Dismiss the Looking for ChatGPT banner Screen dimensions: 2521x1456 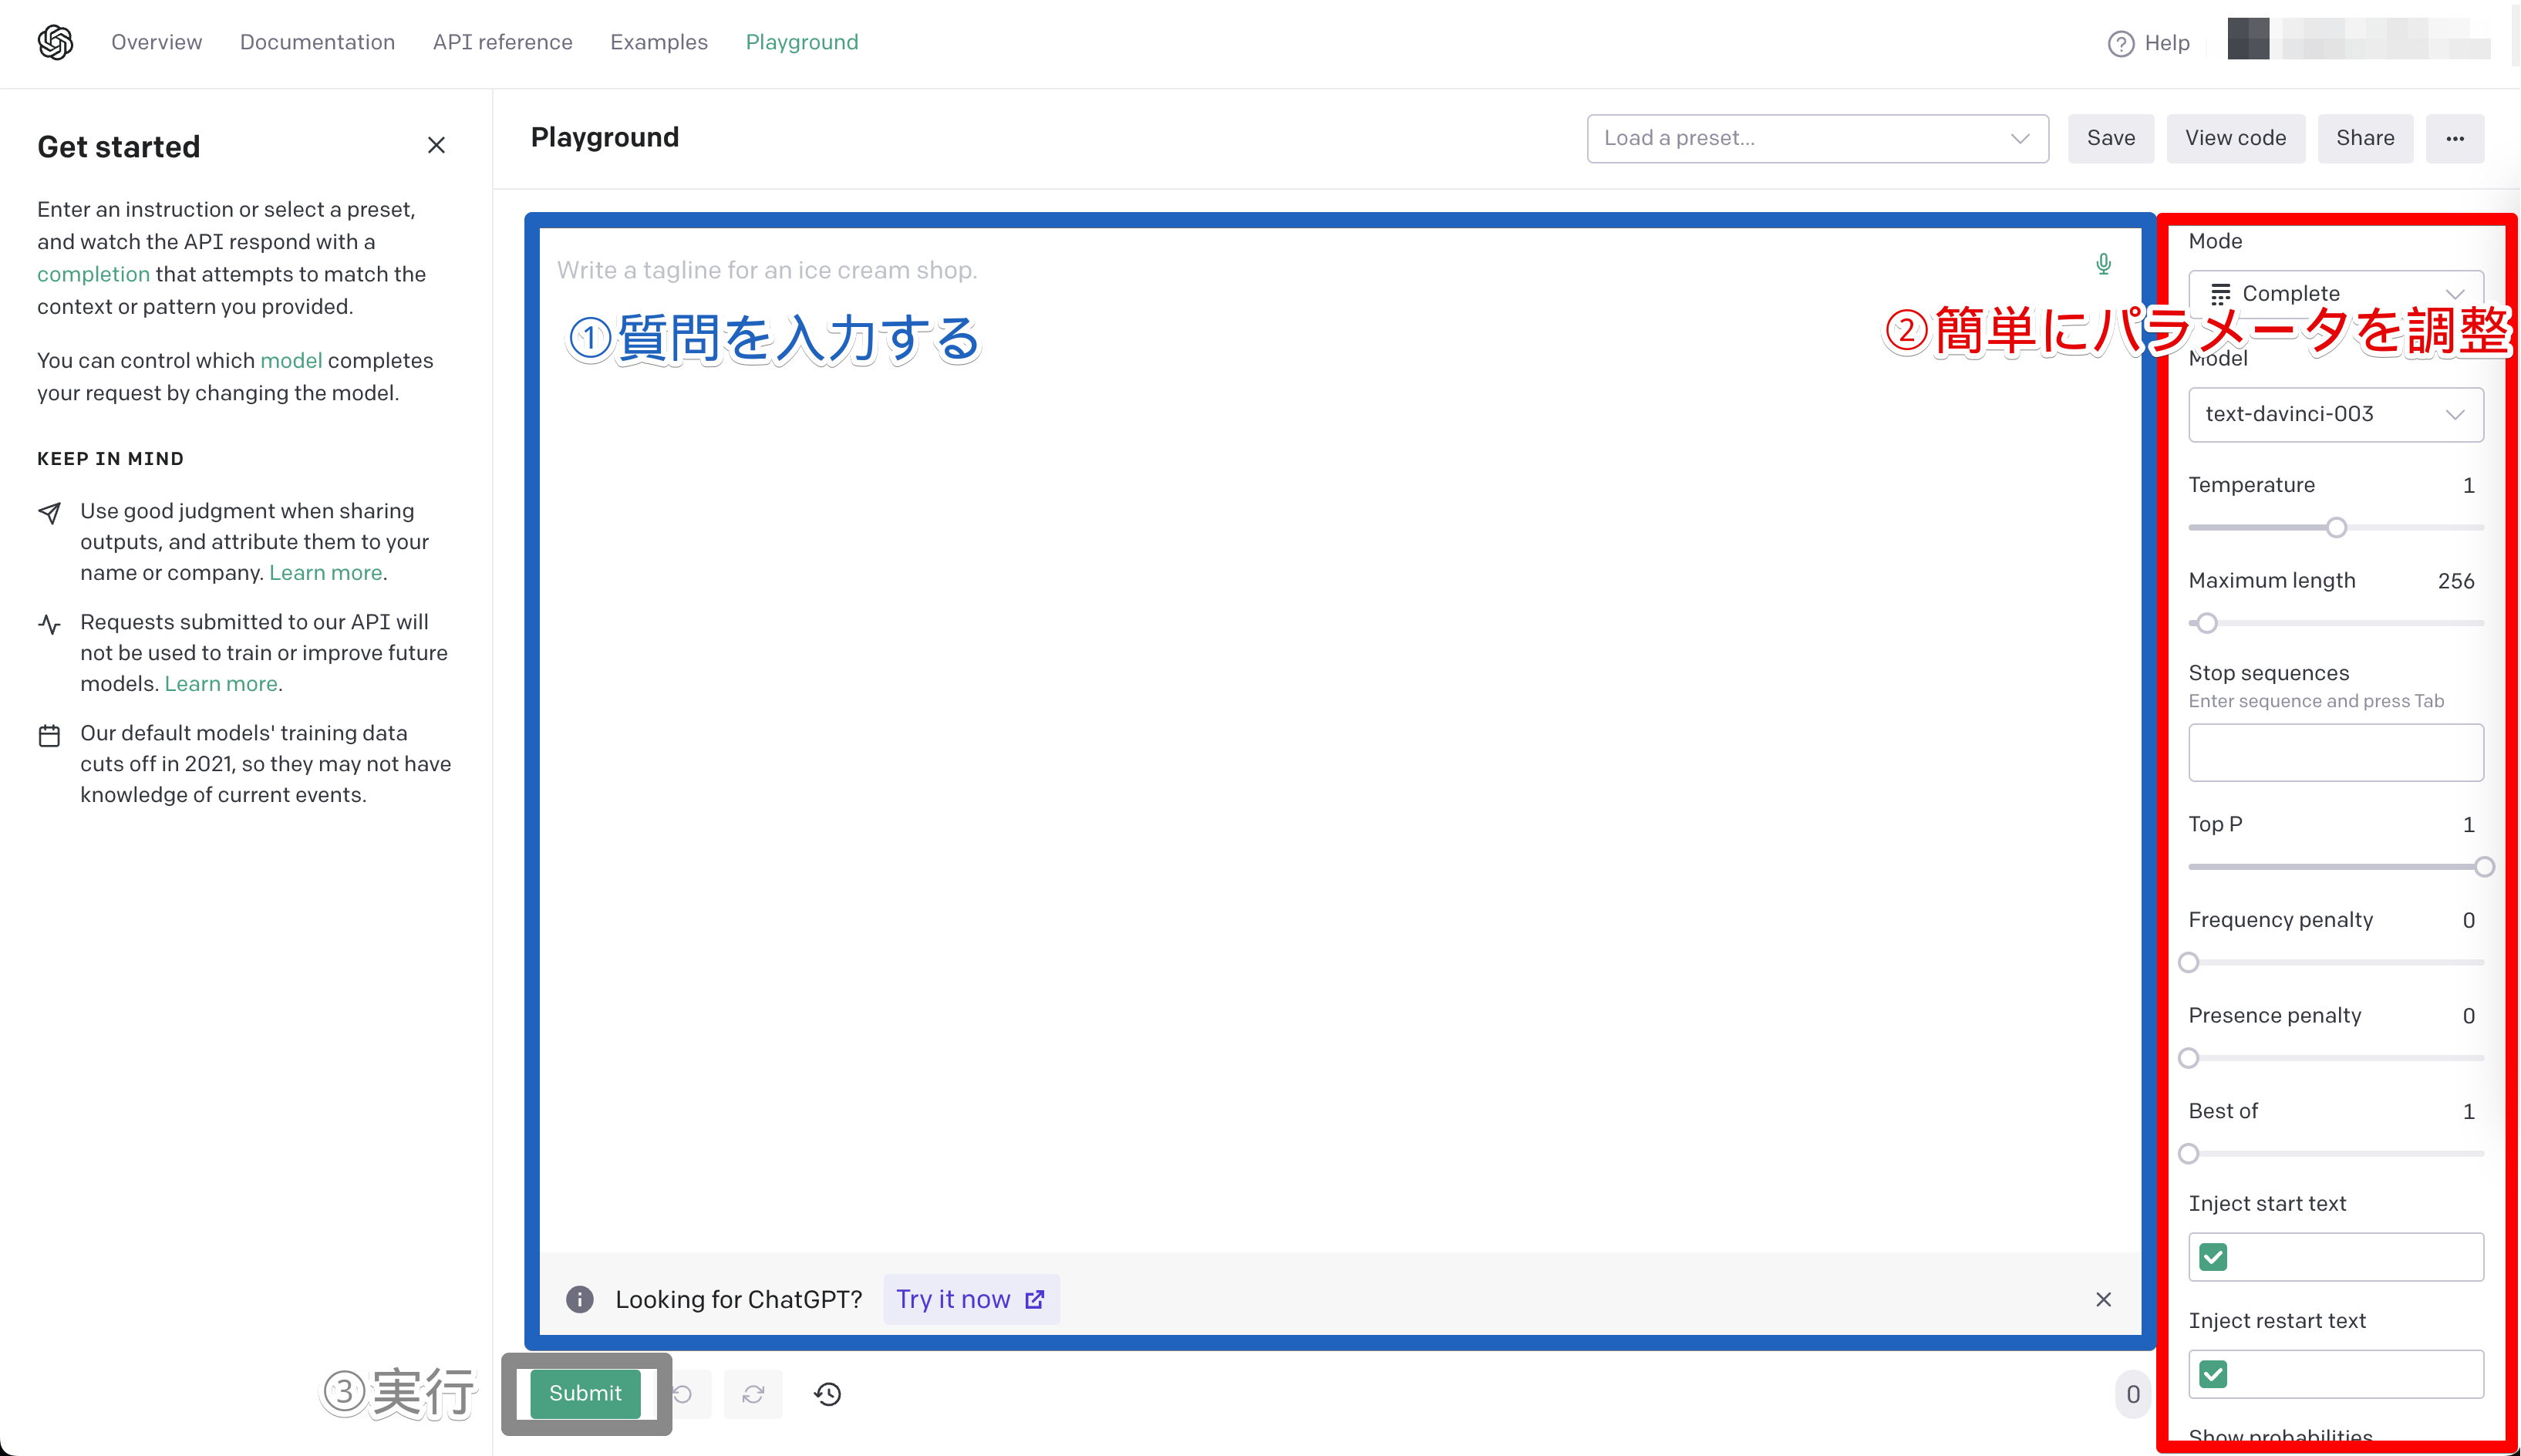click(2103, 1299)
